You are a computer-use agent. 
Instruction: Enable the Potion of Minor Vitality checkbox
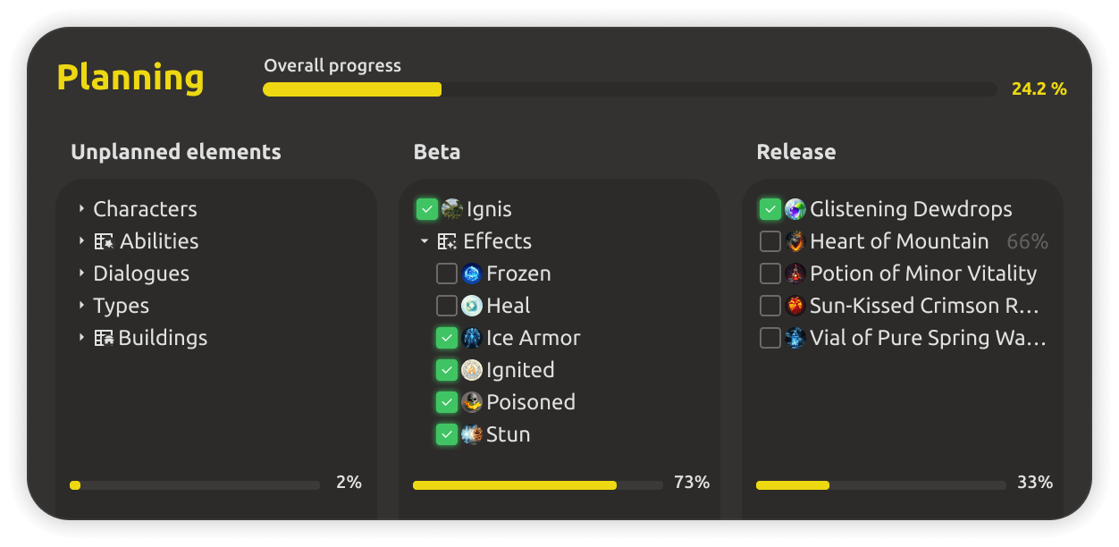pos(770,273)
